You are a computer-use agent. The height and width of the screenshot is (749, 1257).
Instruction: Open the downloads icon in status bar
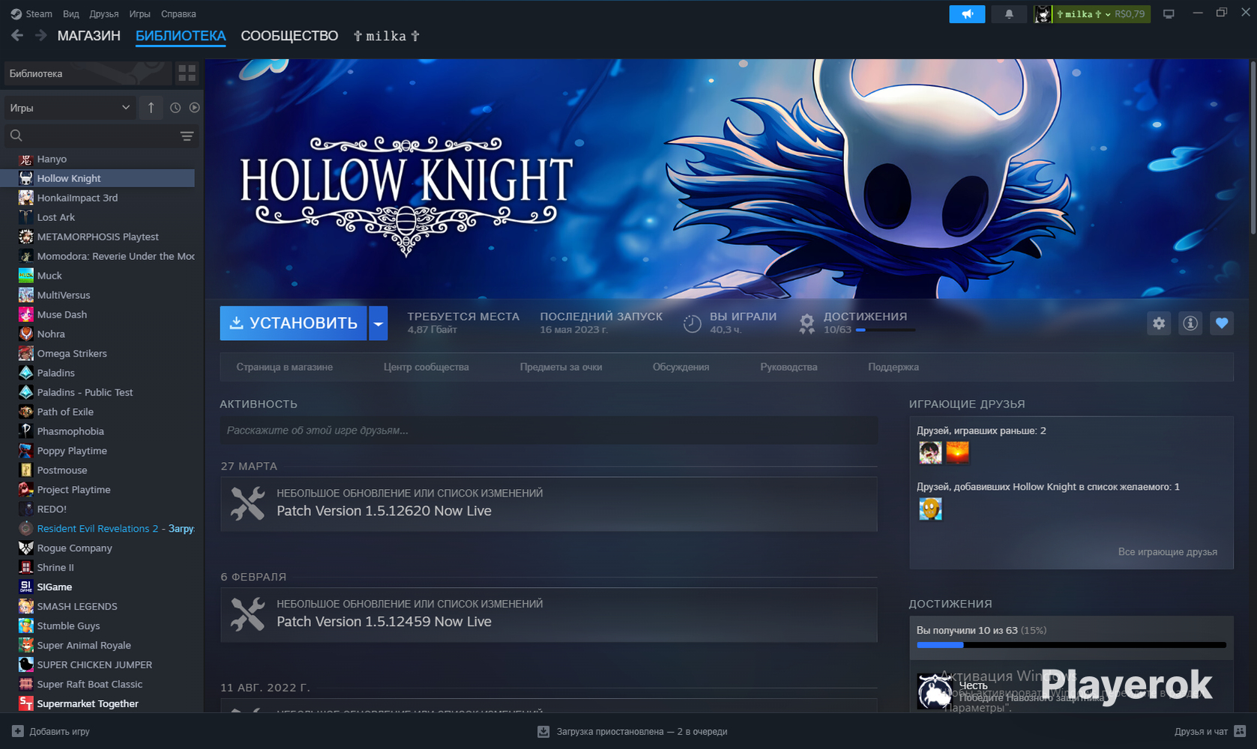point(543,731)
